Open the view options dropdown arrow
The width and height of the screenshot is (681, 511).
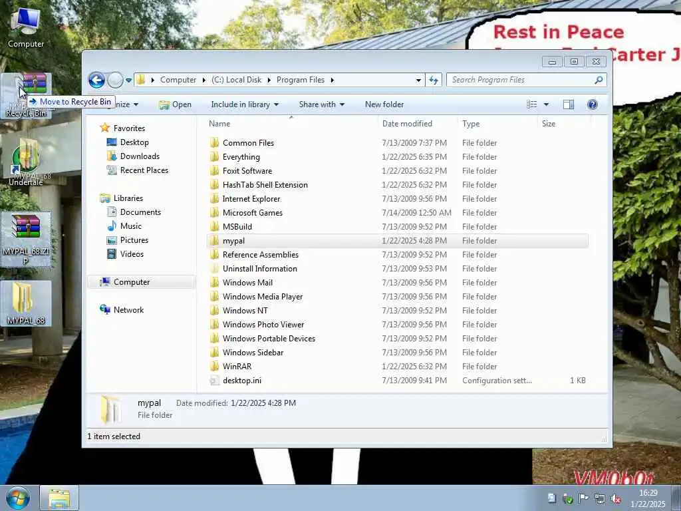point(547,104)
